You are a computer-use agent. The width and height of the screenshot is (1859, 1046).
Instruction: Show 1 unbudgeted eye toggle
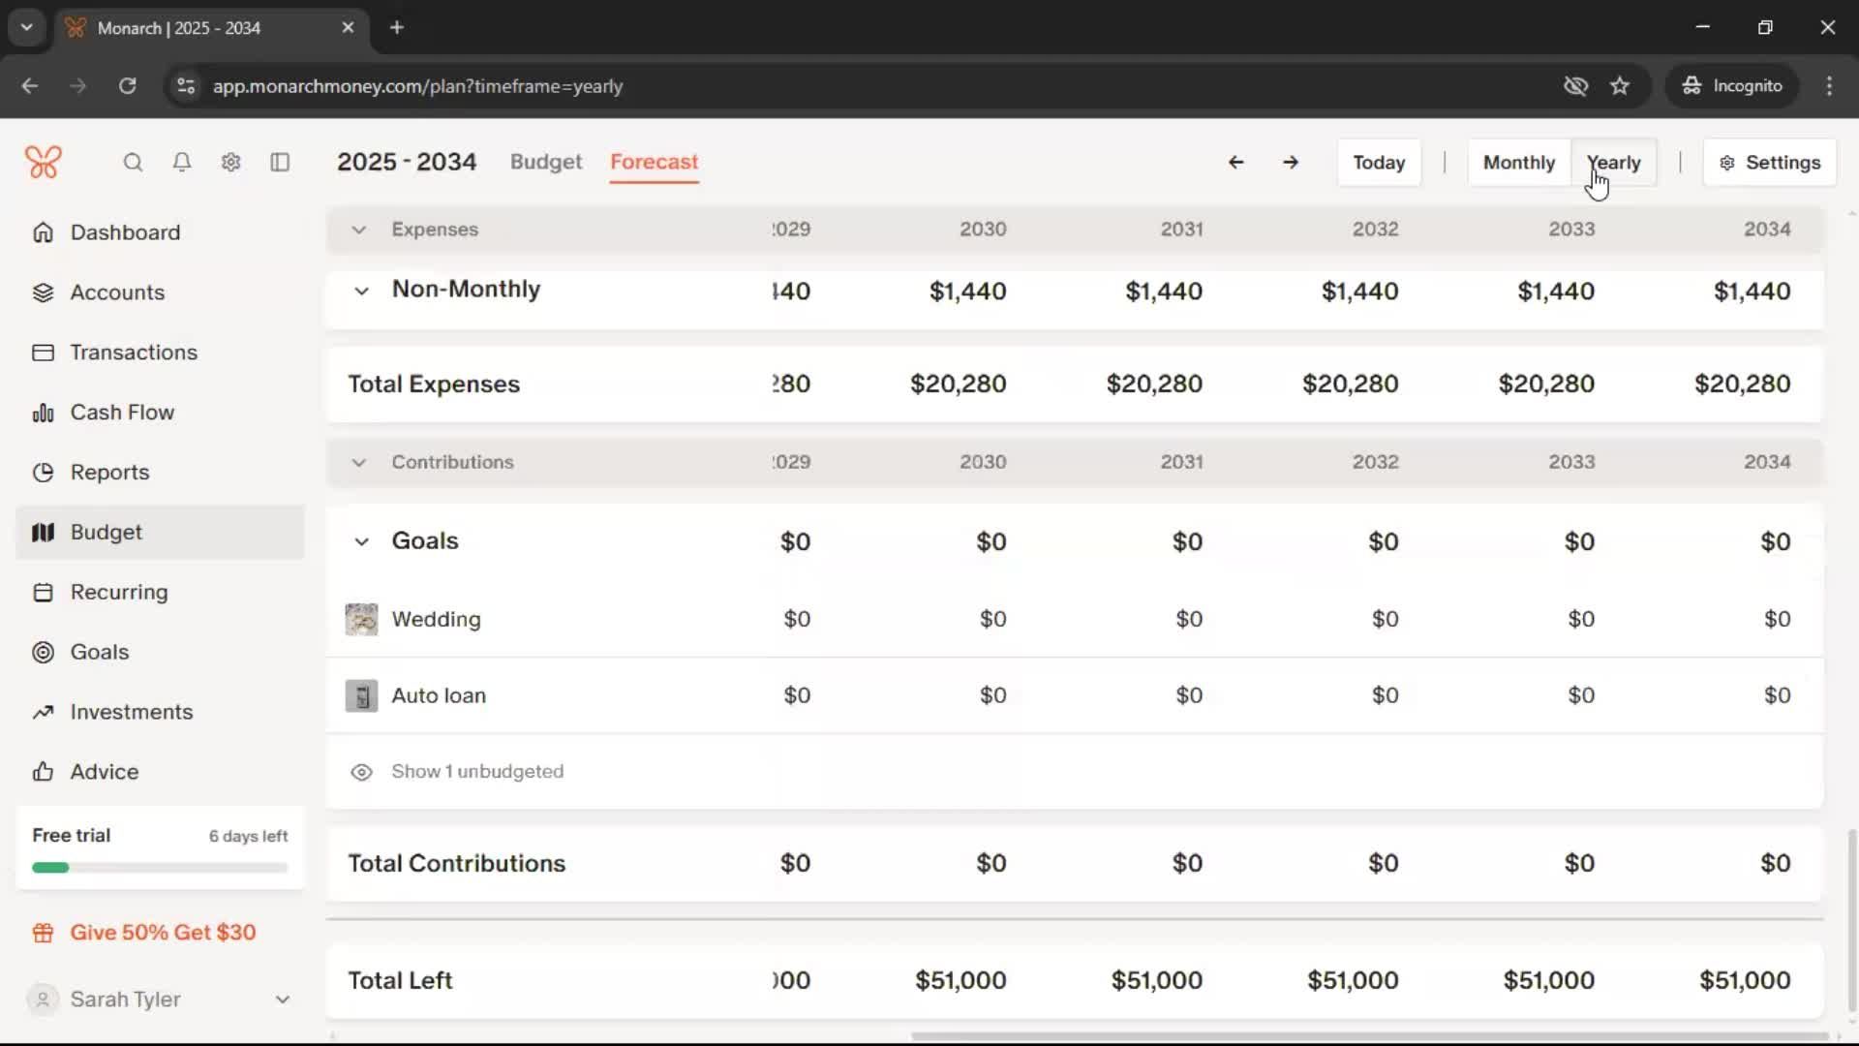coord(361,772)
